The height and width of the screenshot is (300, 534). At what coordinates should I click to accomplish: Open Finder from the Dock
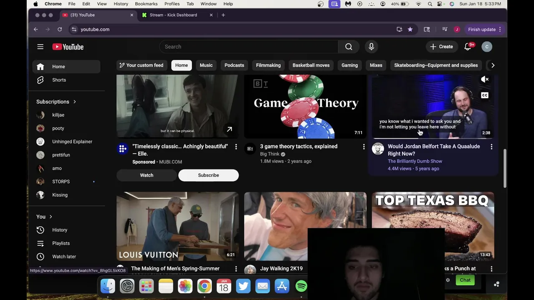coord(108,286)
